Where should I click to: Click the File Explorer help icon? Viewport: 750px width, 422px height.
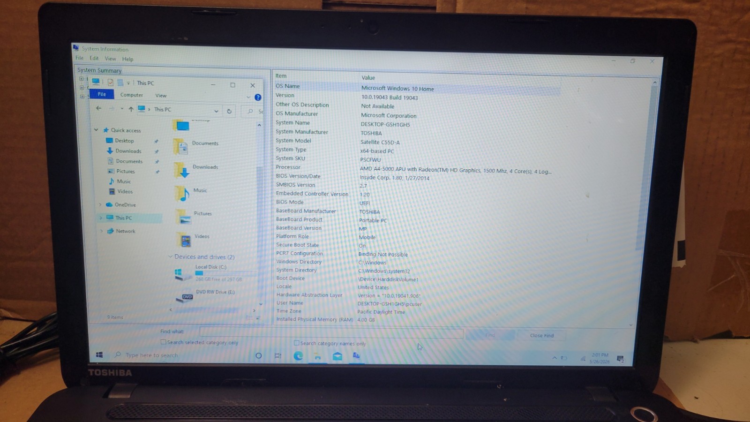258,97
